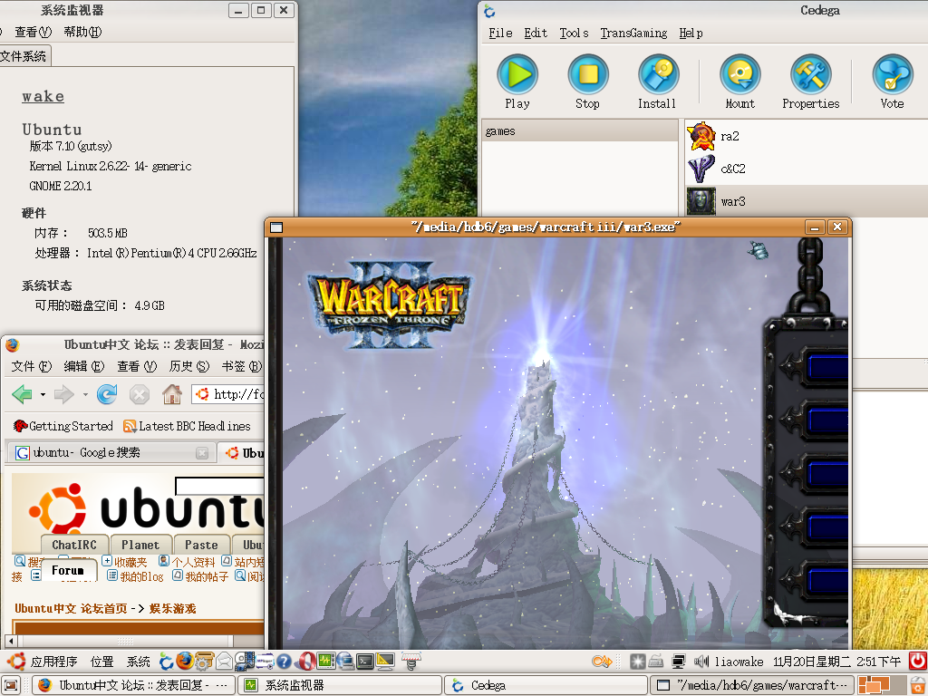Click the Firefox Stop loading button
This screenshot has width=928, height=696.
tap(139, 394)
